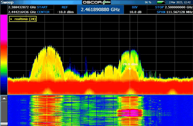This screenshot has width=193, height=126.
Task: Click the color intensity scale bar
Action: [4, 54]
